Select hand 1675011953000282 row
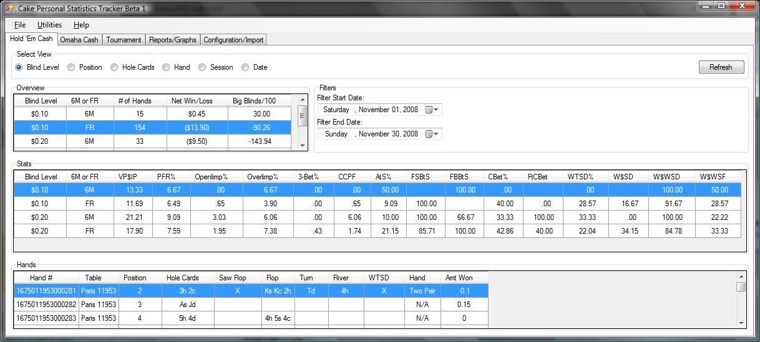The image size is (760, 342). 251,305
